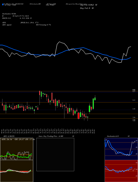Click the tallest red candle at chart high
The image size is (138, 182).
pos(40,93)
